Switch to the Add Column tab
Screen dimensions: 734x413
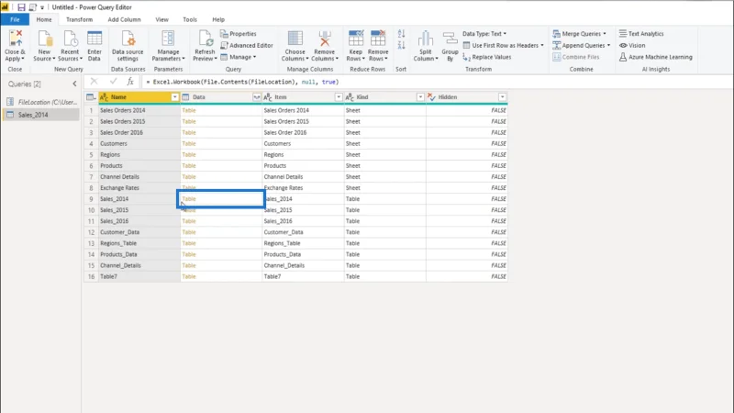124,19
